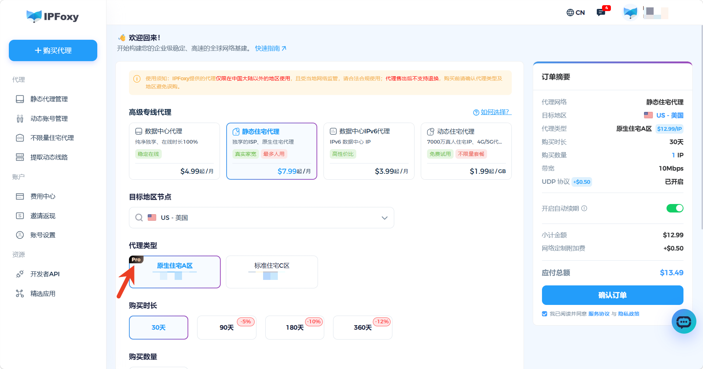Click the 真实家宽 tag
Screen dimensions: 703x369
245,154
